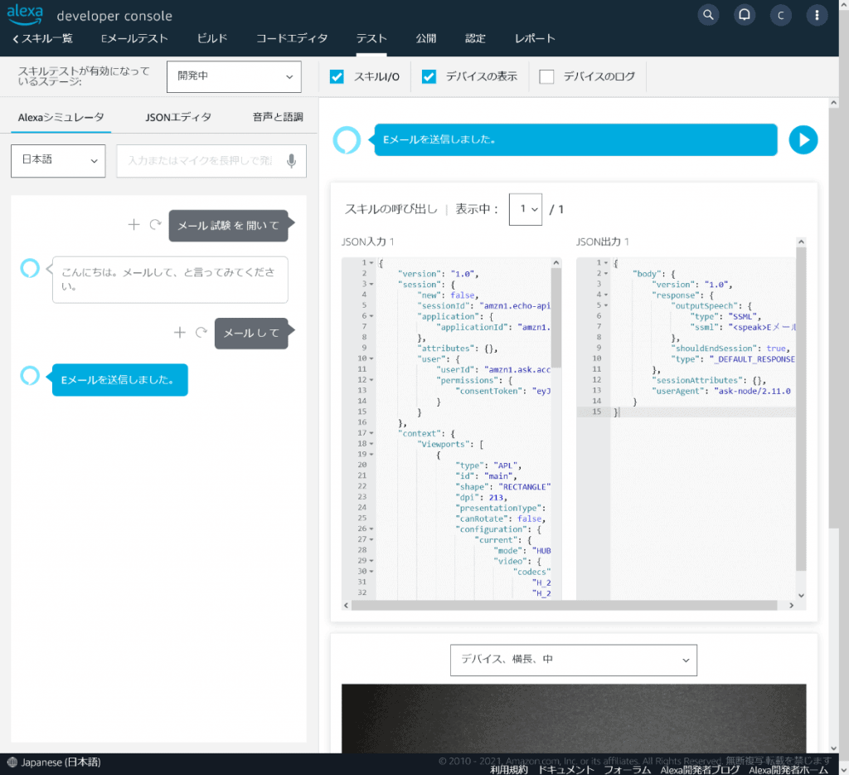Click the microphone icon in input box

pos(291,161)
